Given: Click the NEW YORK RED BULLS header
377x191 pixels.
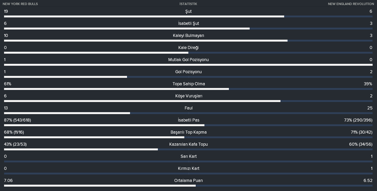Looking at the screenshot, I should 20,4.
